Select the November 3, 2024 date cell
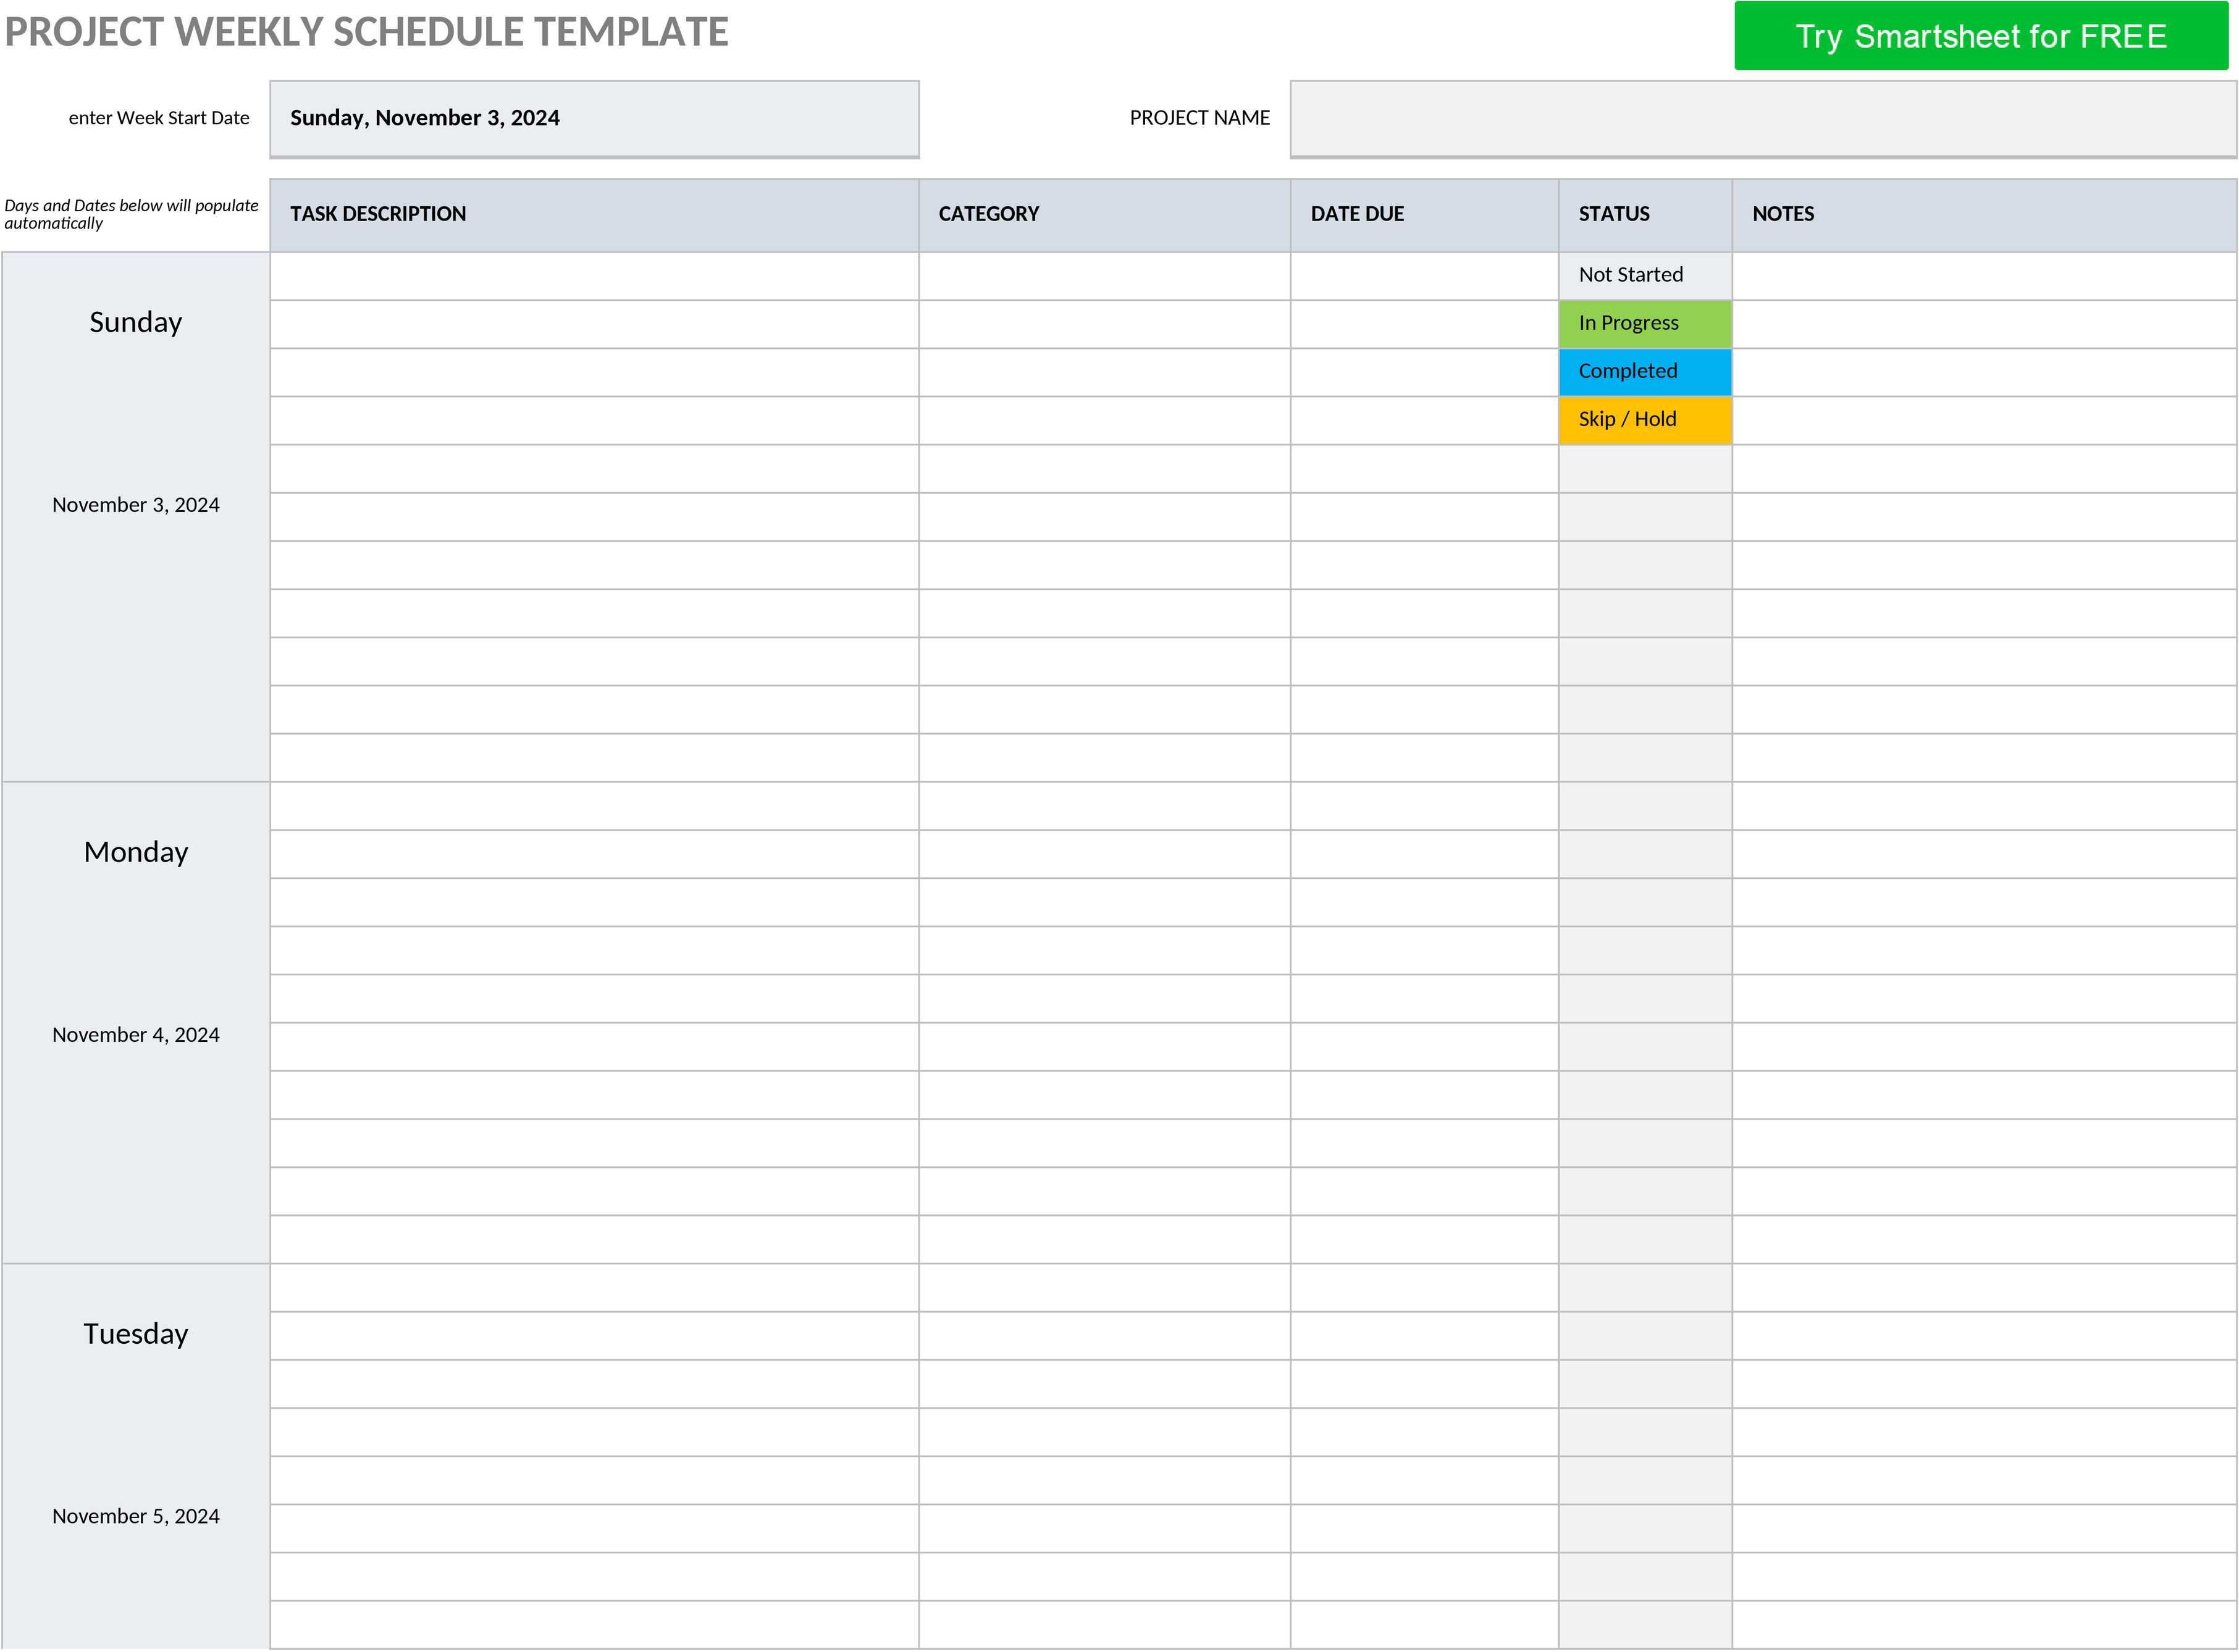 click(136, 505)
